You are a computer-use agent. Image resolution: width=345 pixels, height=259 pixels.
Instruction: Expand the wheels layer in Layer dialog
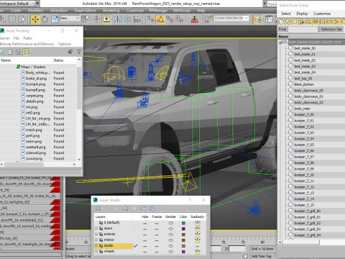click(x=96, y=251)
